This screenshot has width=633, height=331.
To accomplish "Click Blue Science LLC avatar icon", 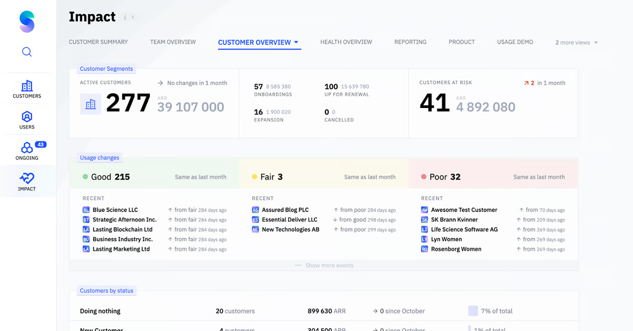I will pos(86,210).
